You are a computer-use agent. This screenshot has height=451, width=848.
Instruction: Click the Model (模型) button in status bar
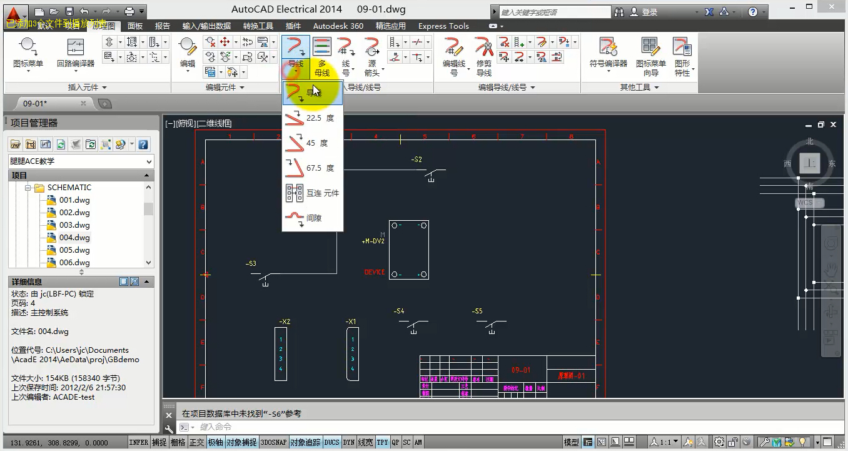coord(571,442)
